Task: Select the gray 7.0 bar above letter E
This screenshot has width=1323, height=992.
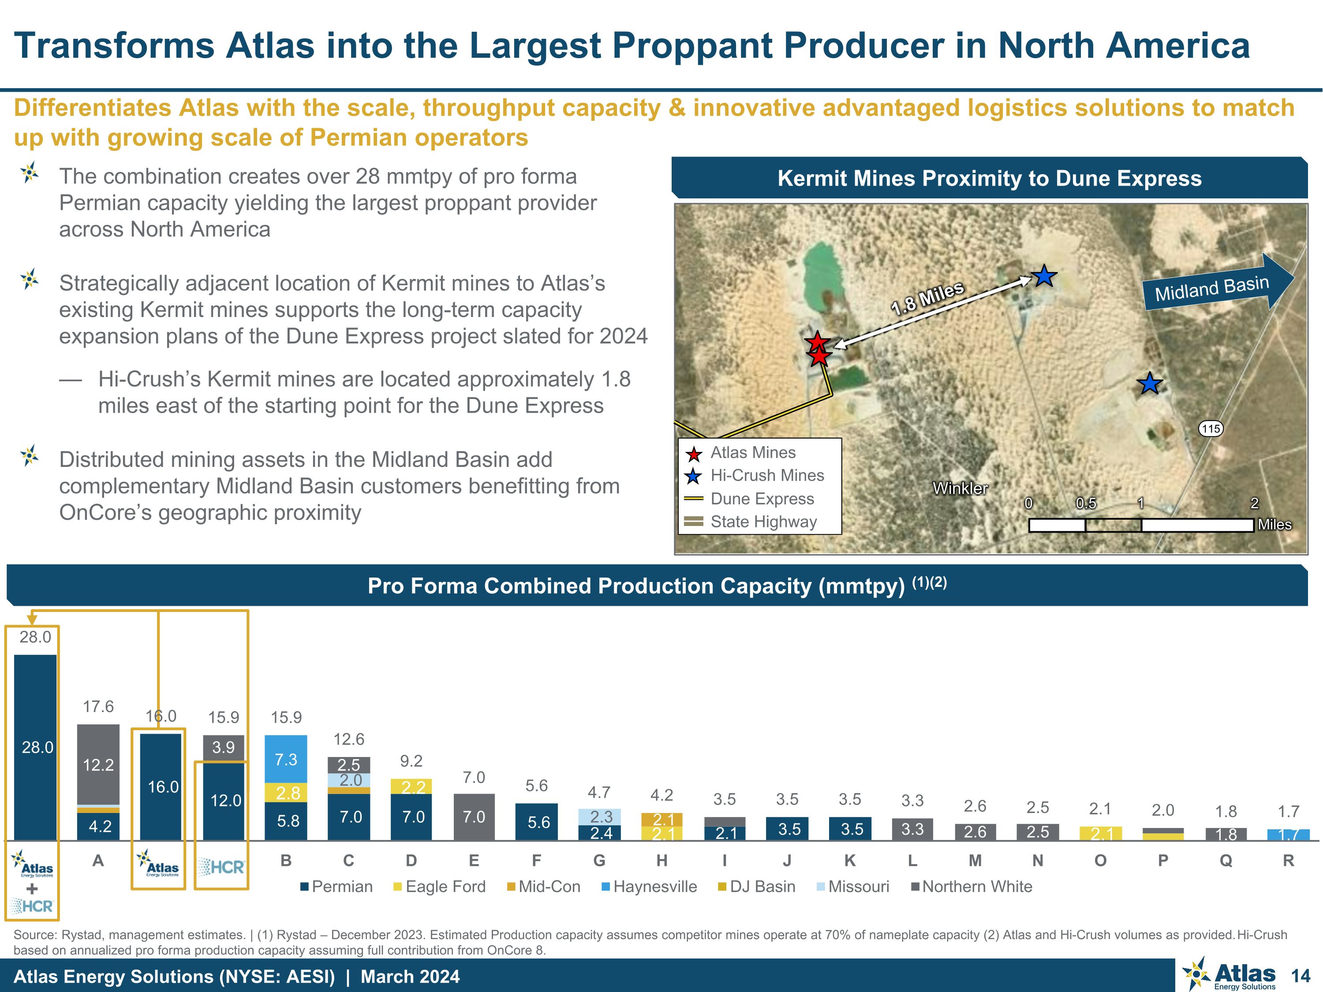Action: 474,817
